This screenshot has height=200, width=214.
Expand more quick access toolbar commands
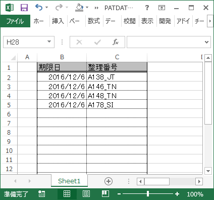point(96,8)
